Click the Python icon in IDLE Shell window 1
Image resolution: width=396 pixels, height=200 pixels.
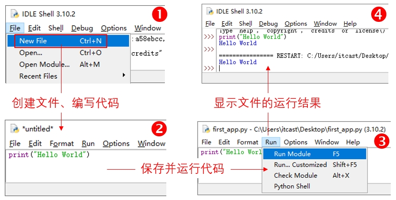[15, 14]
